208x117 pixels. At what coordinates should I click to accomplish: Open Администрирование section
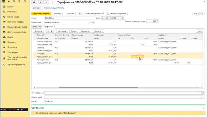click(16, 65)
